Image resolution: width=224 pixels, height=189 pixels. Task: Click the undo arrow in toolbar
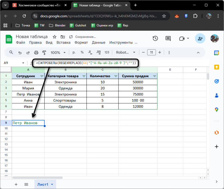(x=20, y=53)
